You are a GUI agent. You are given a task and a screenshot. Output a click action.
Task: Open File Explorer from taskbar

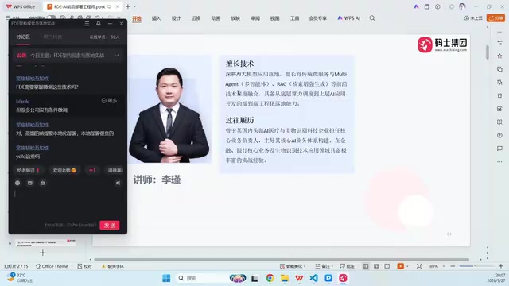[285, 278]
